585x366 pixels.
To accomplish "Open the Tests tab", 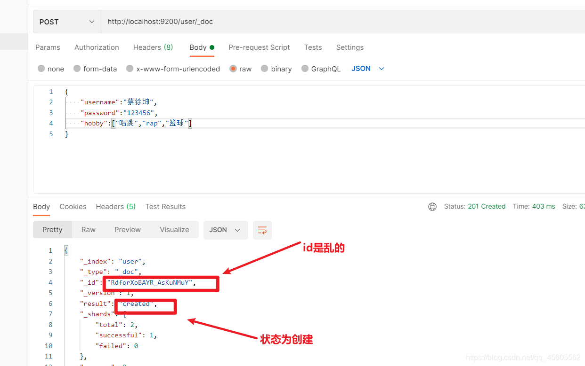I will click(x=313, y=47).
